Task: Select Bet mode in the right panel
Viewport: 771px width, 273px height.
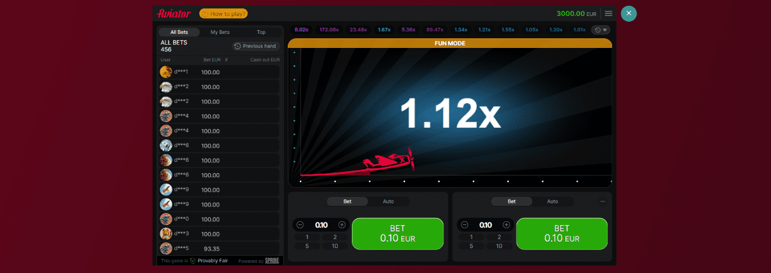Action: tap(511, 201)
